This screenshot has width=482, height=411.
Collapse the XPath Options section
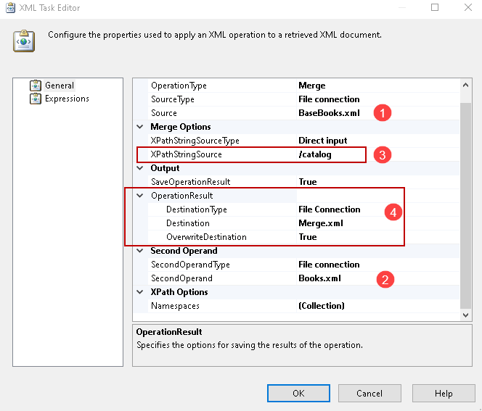[140, 292]
